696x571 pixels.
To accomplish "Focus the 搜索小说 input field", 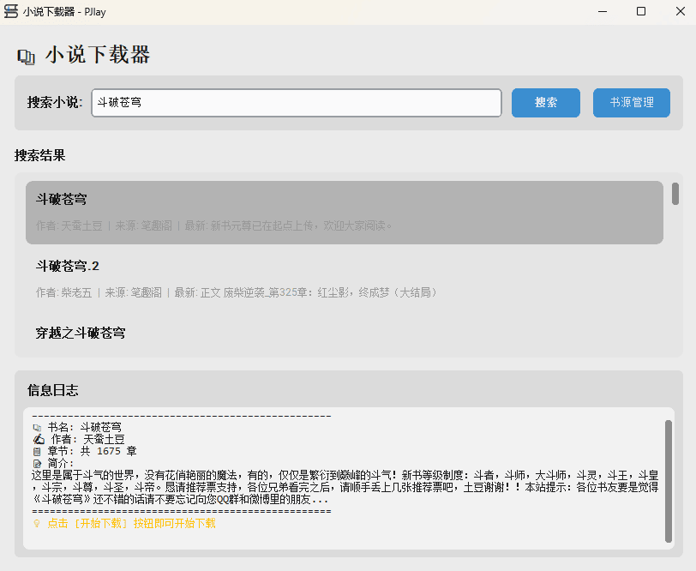I will pos(297,103).
